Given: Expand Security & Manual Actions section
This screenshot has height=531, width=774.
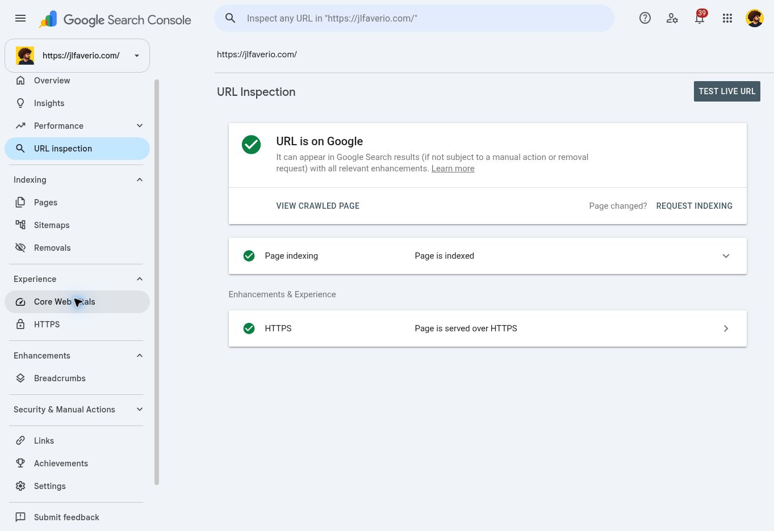Looking at the screenshot, I should coord(140,410).
